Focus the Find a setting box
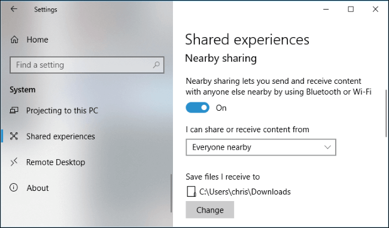The image size is (389, 228). (87, 65)
